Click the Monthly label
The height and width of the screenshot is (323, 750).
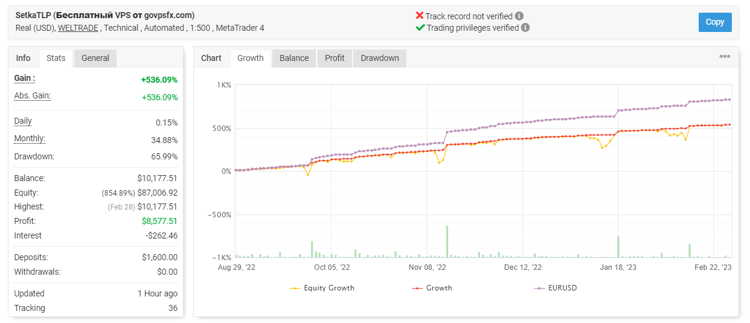tap(30, 139)
